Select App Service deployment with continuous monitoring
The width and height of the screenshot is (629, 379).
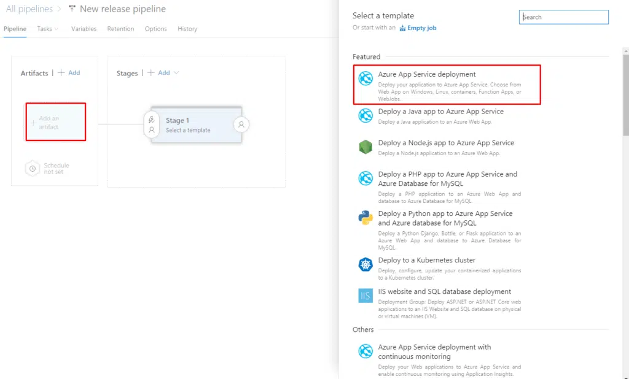click(x=434, y=352)
